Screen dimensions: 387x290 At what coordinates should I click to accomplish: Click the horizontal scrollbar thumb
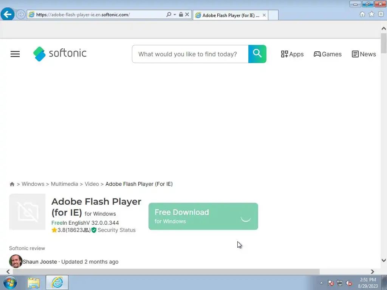[166, 271]
